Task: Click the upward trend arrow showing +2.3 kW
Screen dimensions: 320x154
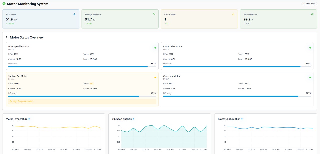Action: [7, 23]
